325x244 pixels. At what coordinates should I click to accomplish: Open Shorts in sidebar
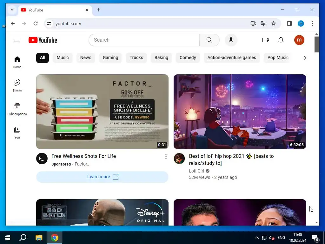[x=17, y=86]
